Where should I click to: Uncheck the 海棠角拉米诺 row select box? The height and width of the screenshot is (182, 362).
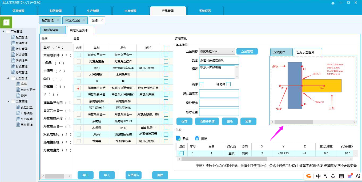(79, 88)
